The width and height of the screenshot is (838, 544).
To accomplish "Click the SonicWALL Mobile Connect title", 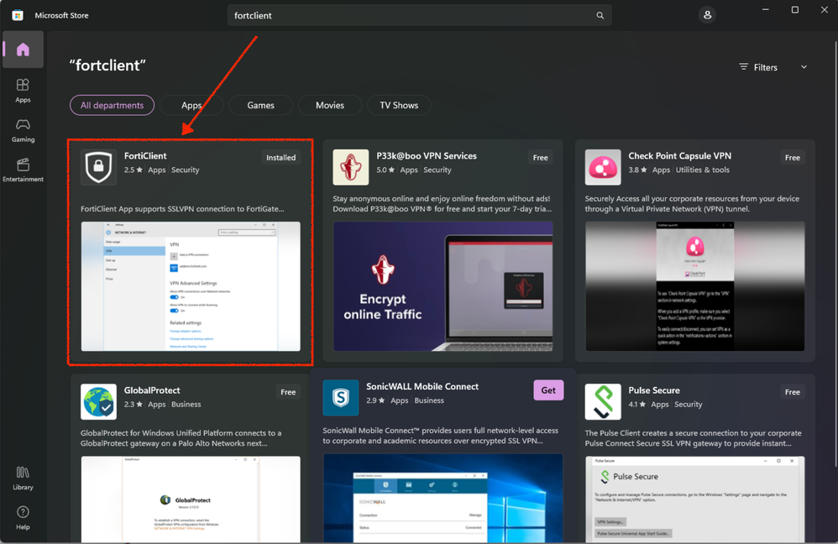I will click(422, 386).
